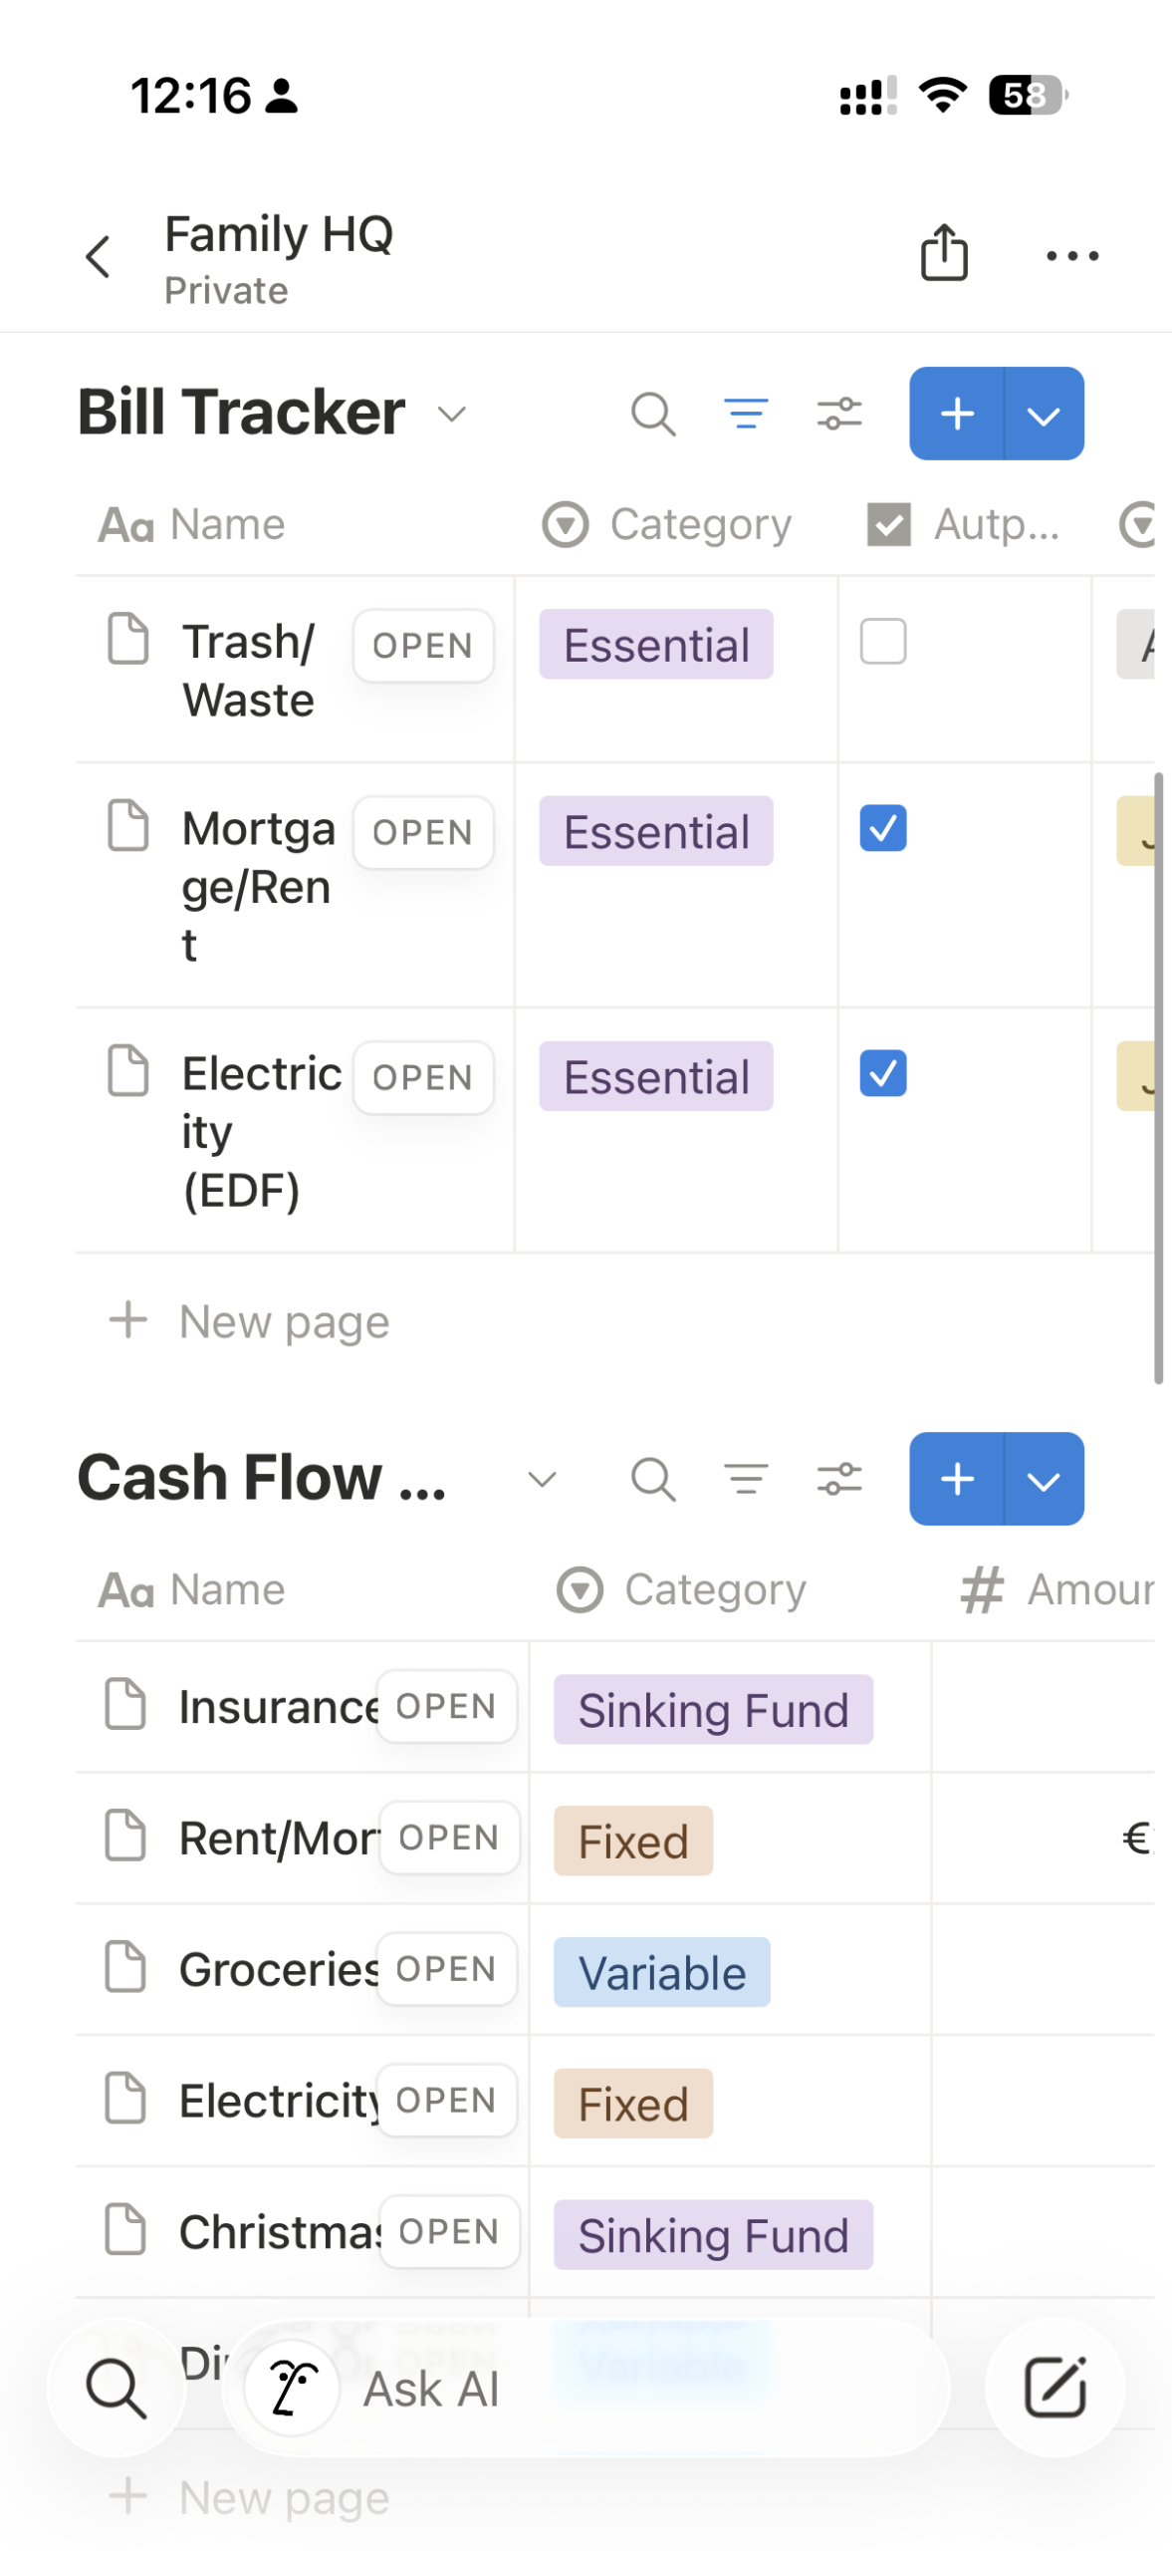
Task: Add New page to Bill Tracker
Action: (x=284, y=1322)
